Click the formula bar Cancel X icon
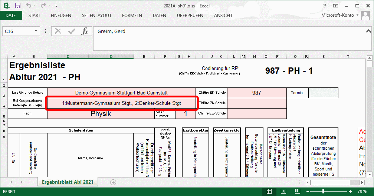 (58, 31)
